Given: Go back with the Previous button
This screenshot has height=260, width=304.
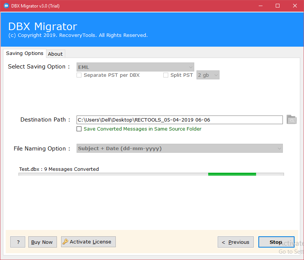Looking at the screenshot, I should pyautogui.click(x=236, y=242).
